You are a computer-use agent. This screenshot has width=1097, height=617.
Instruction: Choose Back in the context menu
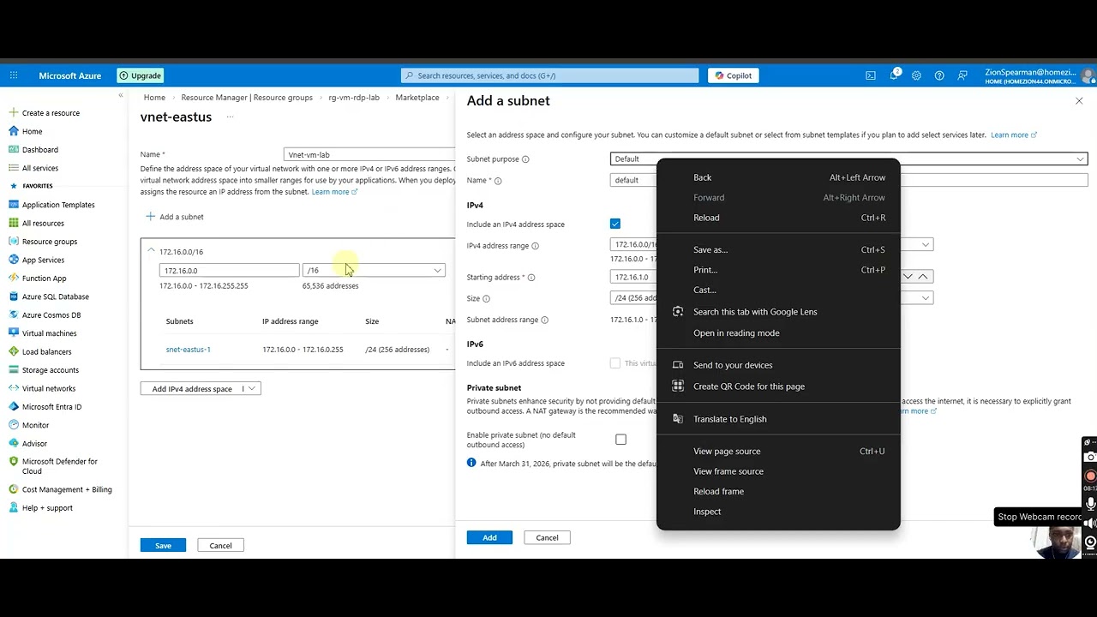[778, 177]
